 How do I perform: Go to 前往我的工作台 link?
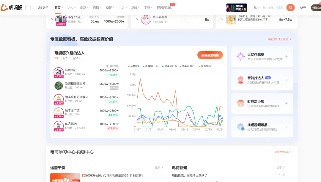(x=280, y=39)
